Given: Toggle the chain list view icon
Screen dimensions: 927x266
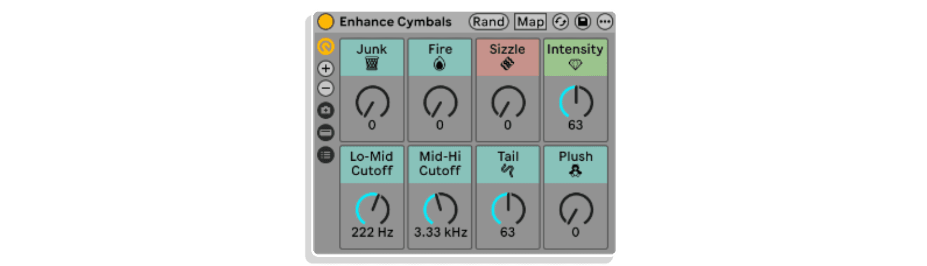Looking at the screenshot, I should tap(326, 132).
